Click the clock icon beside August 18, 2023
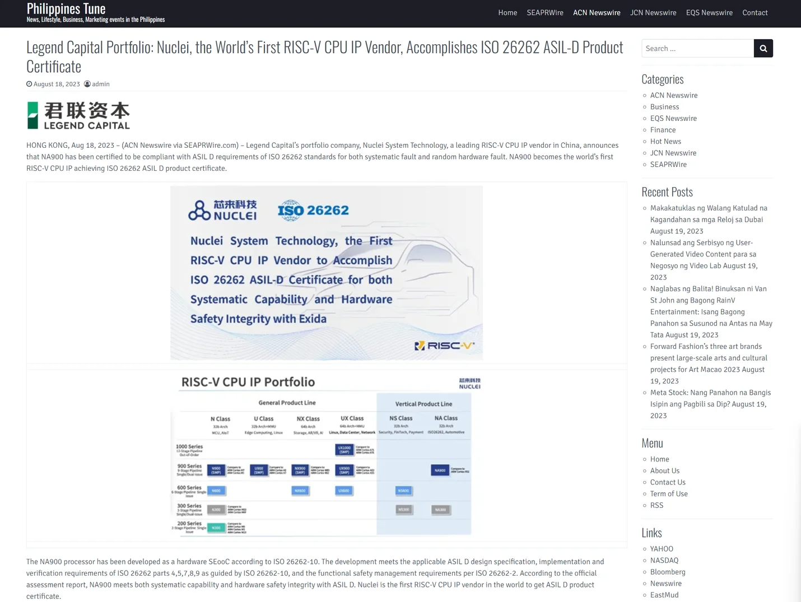This screenshot has width=801, height=602. click(29, 84)
